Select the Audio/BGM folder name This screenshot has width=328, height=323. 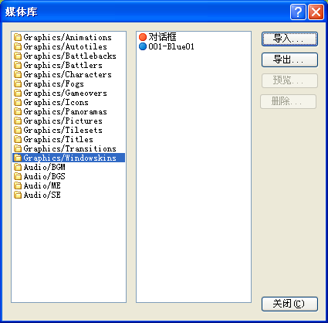(45, 167)
